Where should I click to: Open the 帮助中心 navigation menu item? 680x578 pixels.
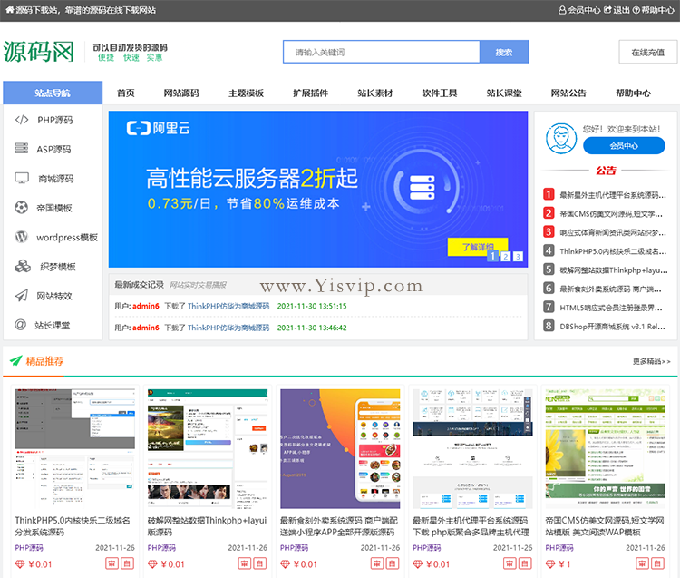coord(633,93)
